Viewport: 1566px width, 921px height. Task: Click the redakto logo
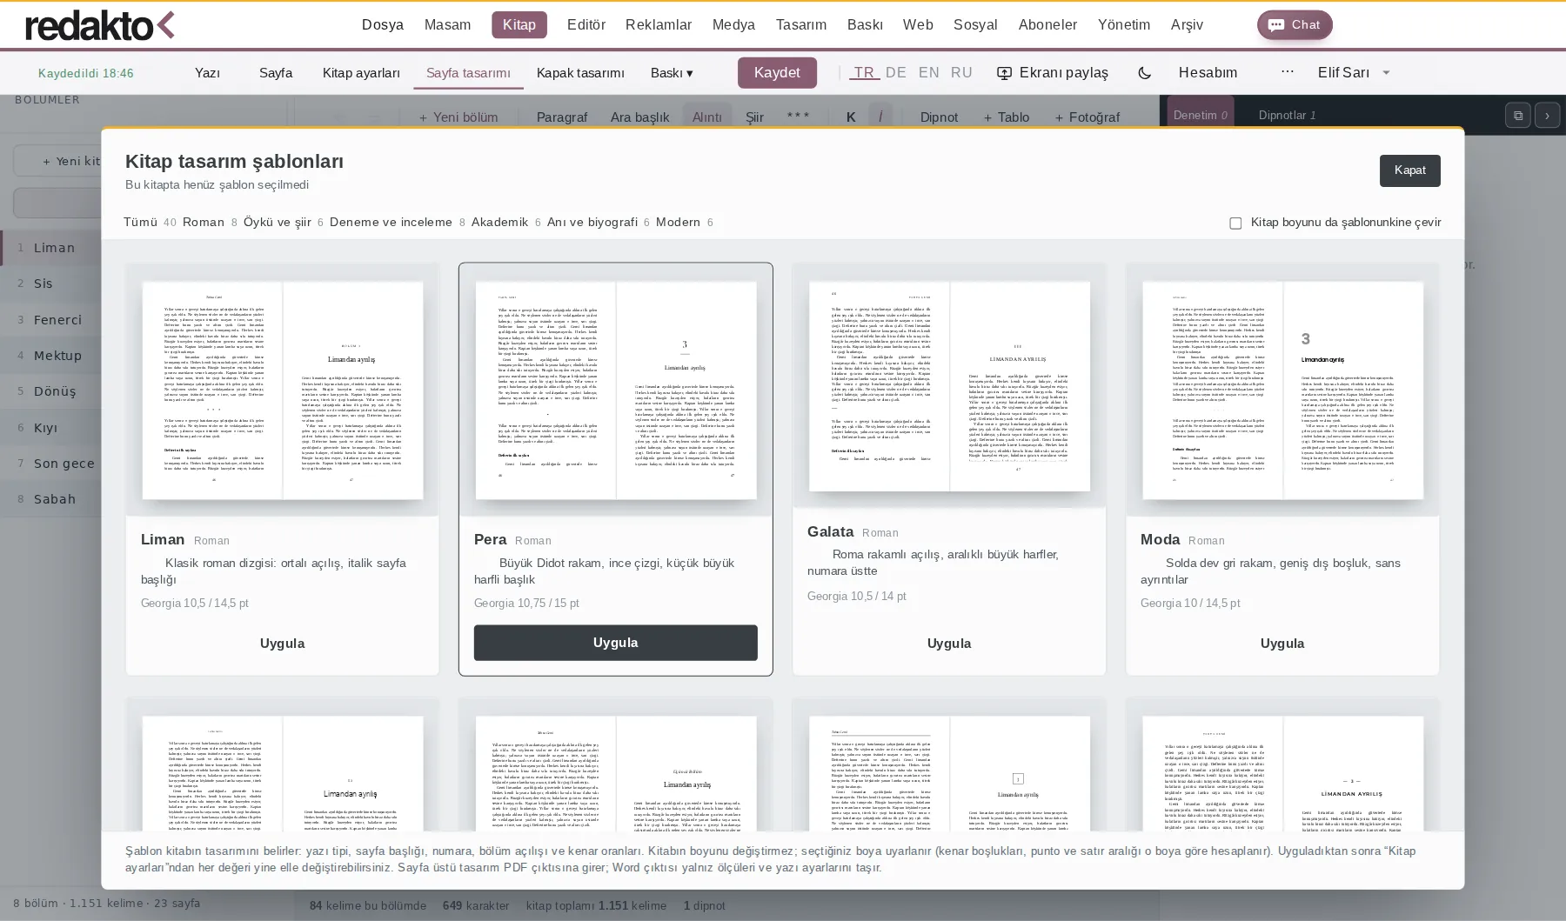(100, 25)
